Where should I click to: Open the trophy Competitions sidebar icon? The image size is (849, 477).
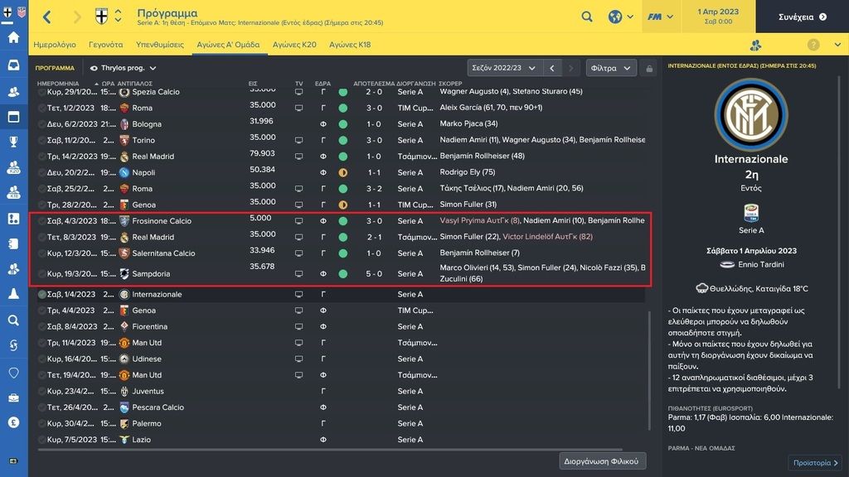[13, 142]
